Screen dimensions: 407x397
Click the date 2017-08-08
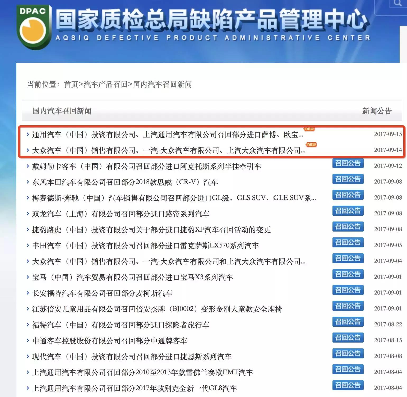pyautogui.click(x=388, y=356)
